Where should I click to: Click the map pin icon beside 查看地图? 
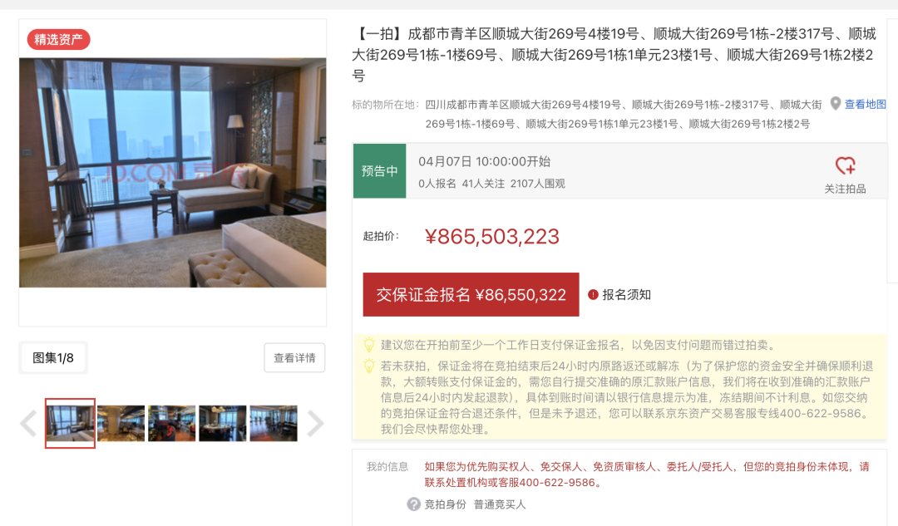click(x=836, y=104)
